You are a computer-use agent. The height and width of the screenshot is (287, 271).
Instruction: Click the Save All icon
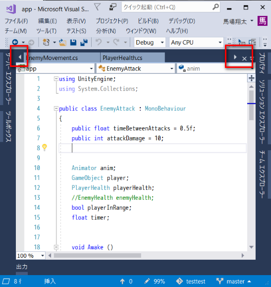(84, 42)
